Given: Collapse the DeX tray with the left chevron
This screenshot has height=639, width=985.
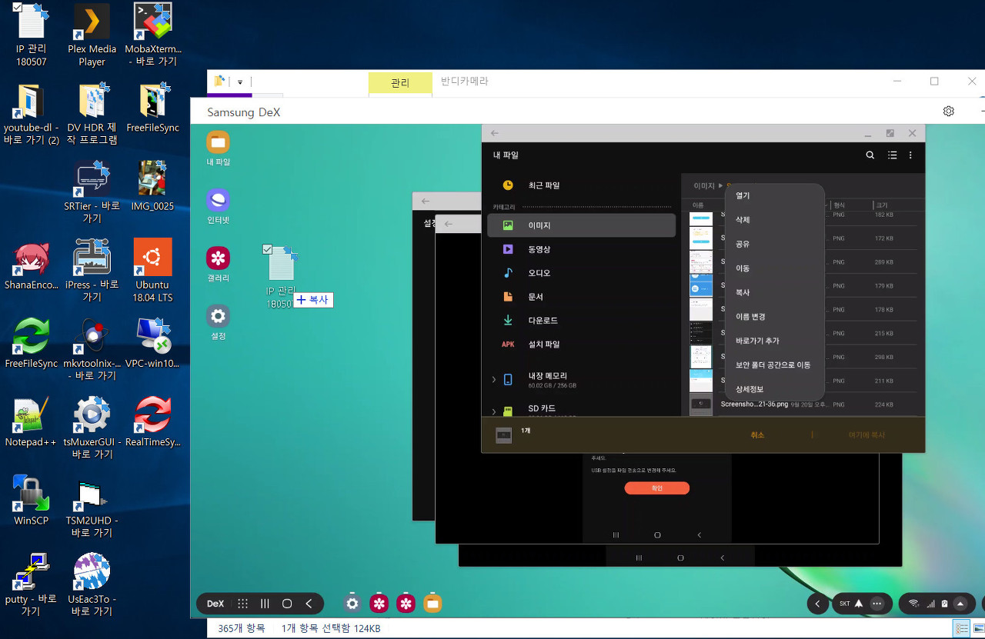Looking at the screenshot, I should click(x=817, y=604).
